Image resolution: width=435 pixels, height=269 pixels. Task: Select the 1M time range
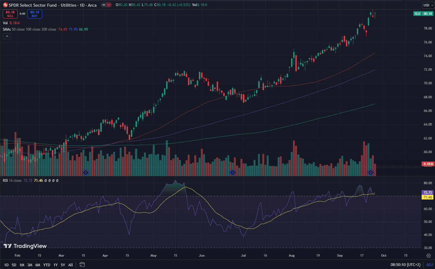[22, 265]
